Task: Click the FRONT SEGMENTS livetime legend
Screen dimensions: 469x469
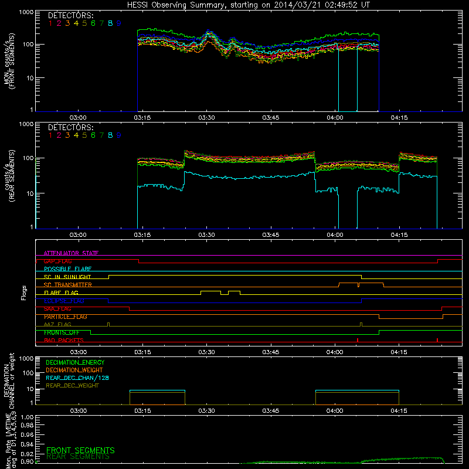Action: click(x=80, y=450)
